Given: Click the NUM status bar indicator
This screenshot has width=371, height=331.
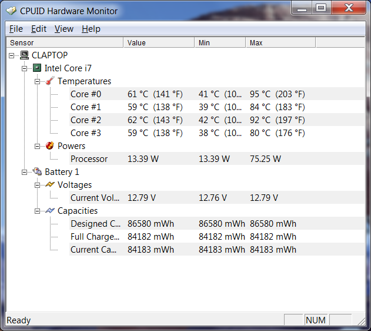Looking at the screenshot, I should 316,320.
